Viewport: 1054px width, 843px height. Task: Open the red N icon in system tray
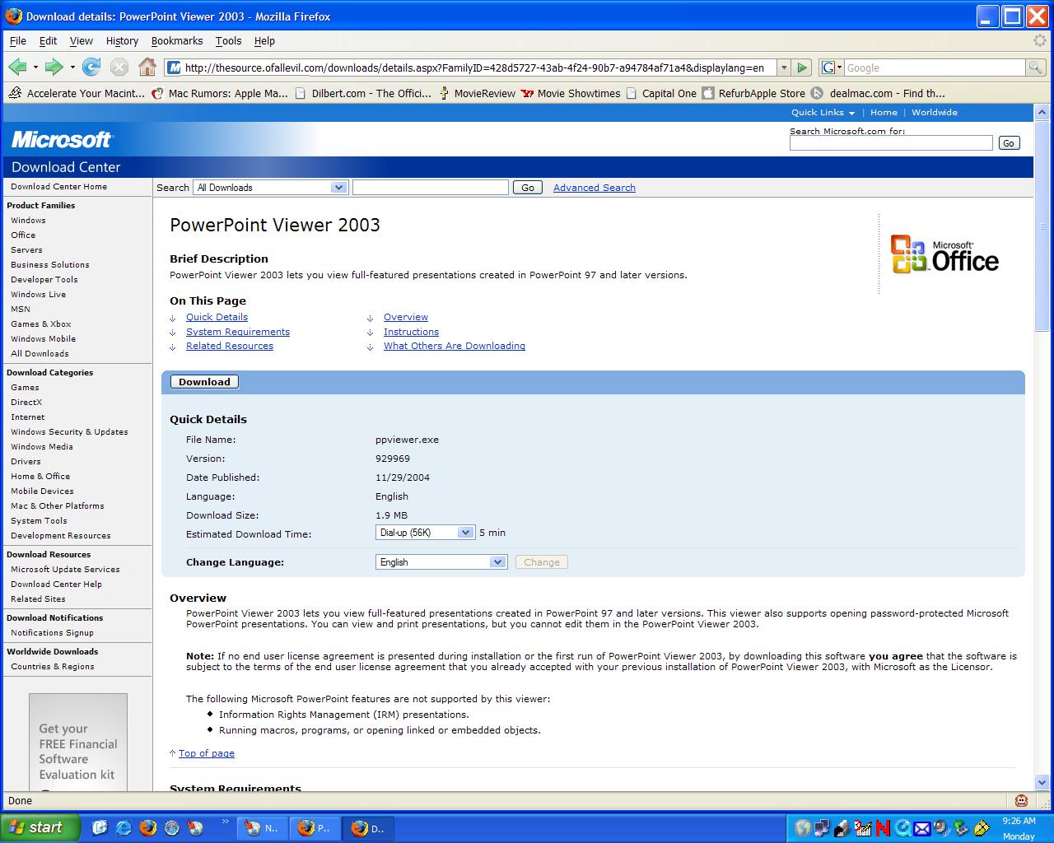[x=883, y=828]
